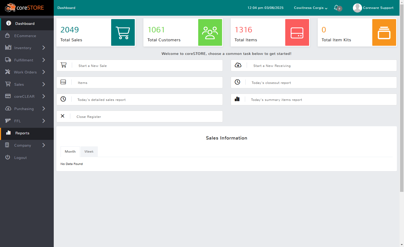Expand the Sales submenu chevron

click(x=44, y=84)
